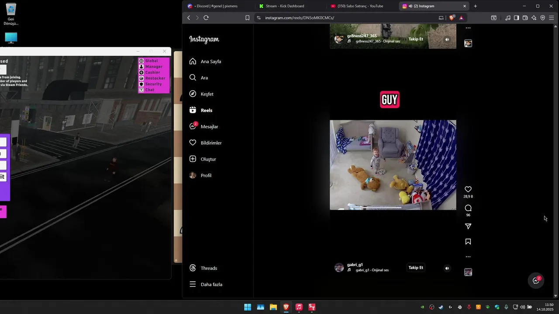This screenshot has height=314, width=559.
Task: Share the gabri_g1 reel via paper plane icon
Action: (468, 226)
